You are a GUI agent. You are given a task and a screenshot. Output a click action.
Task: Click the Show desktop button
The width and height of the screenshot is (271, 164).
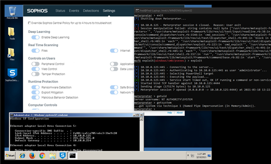point(210,156)
